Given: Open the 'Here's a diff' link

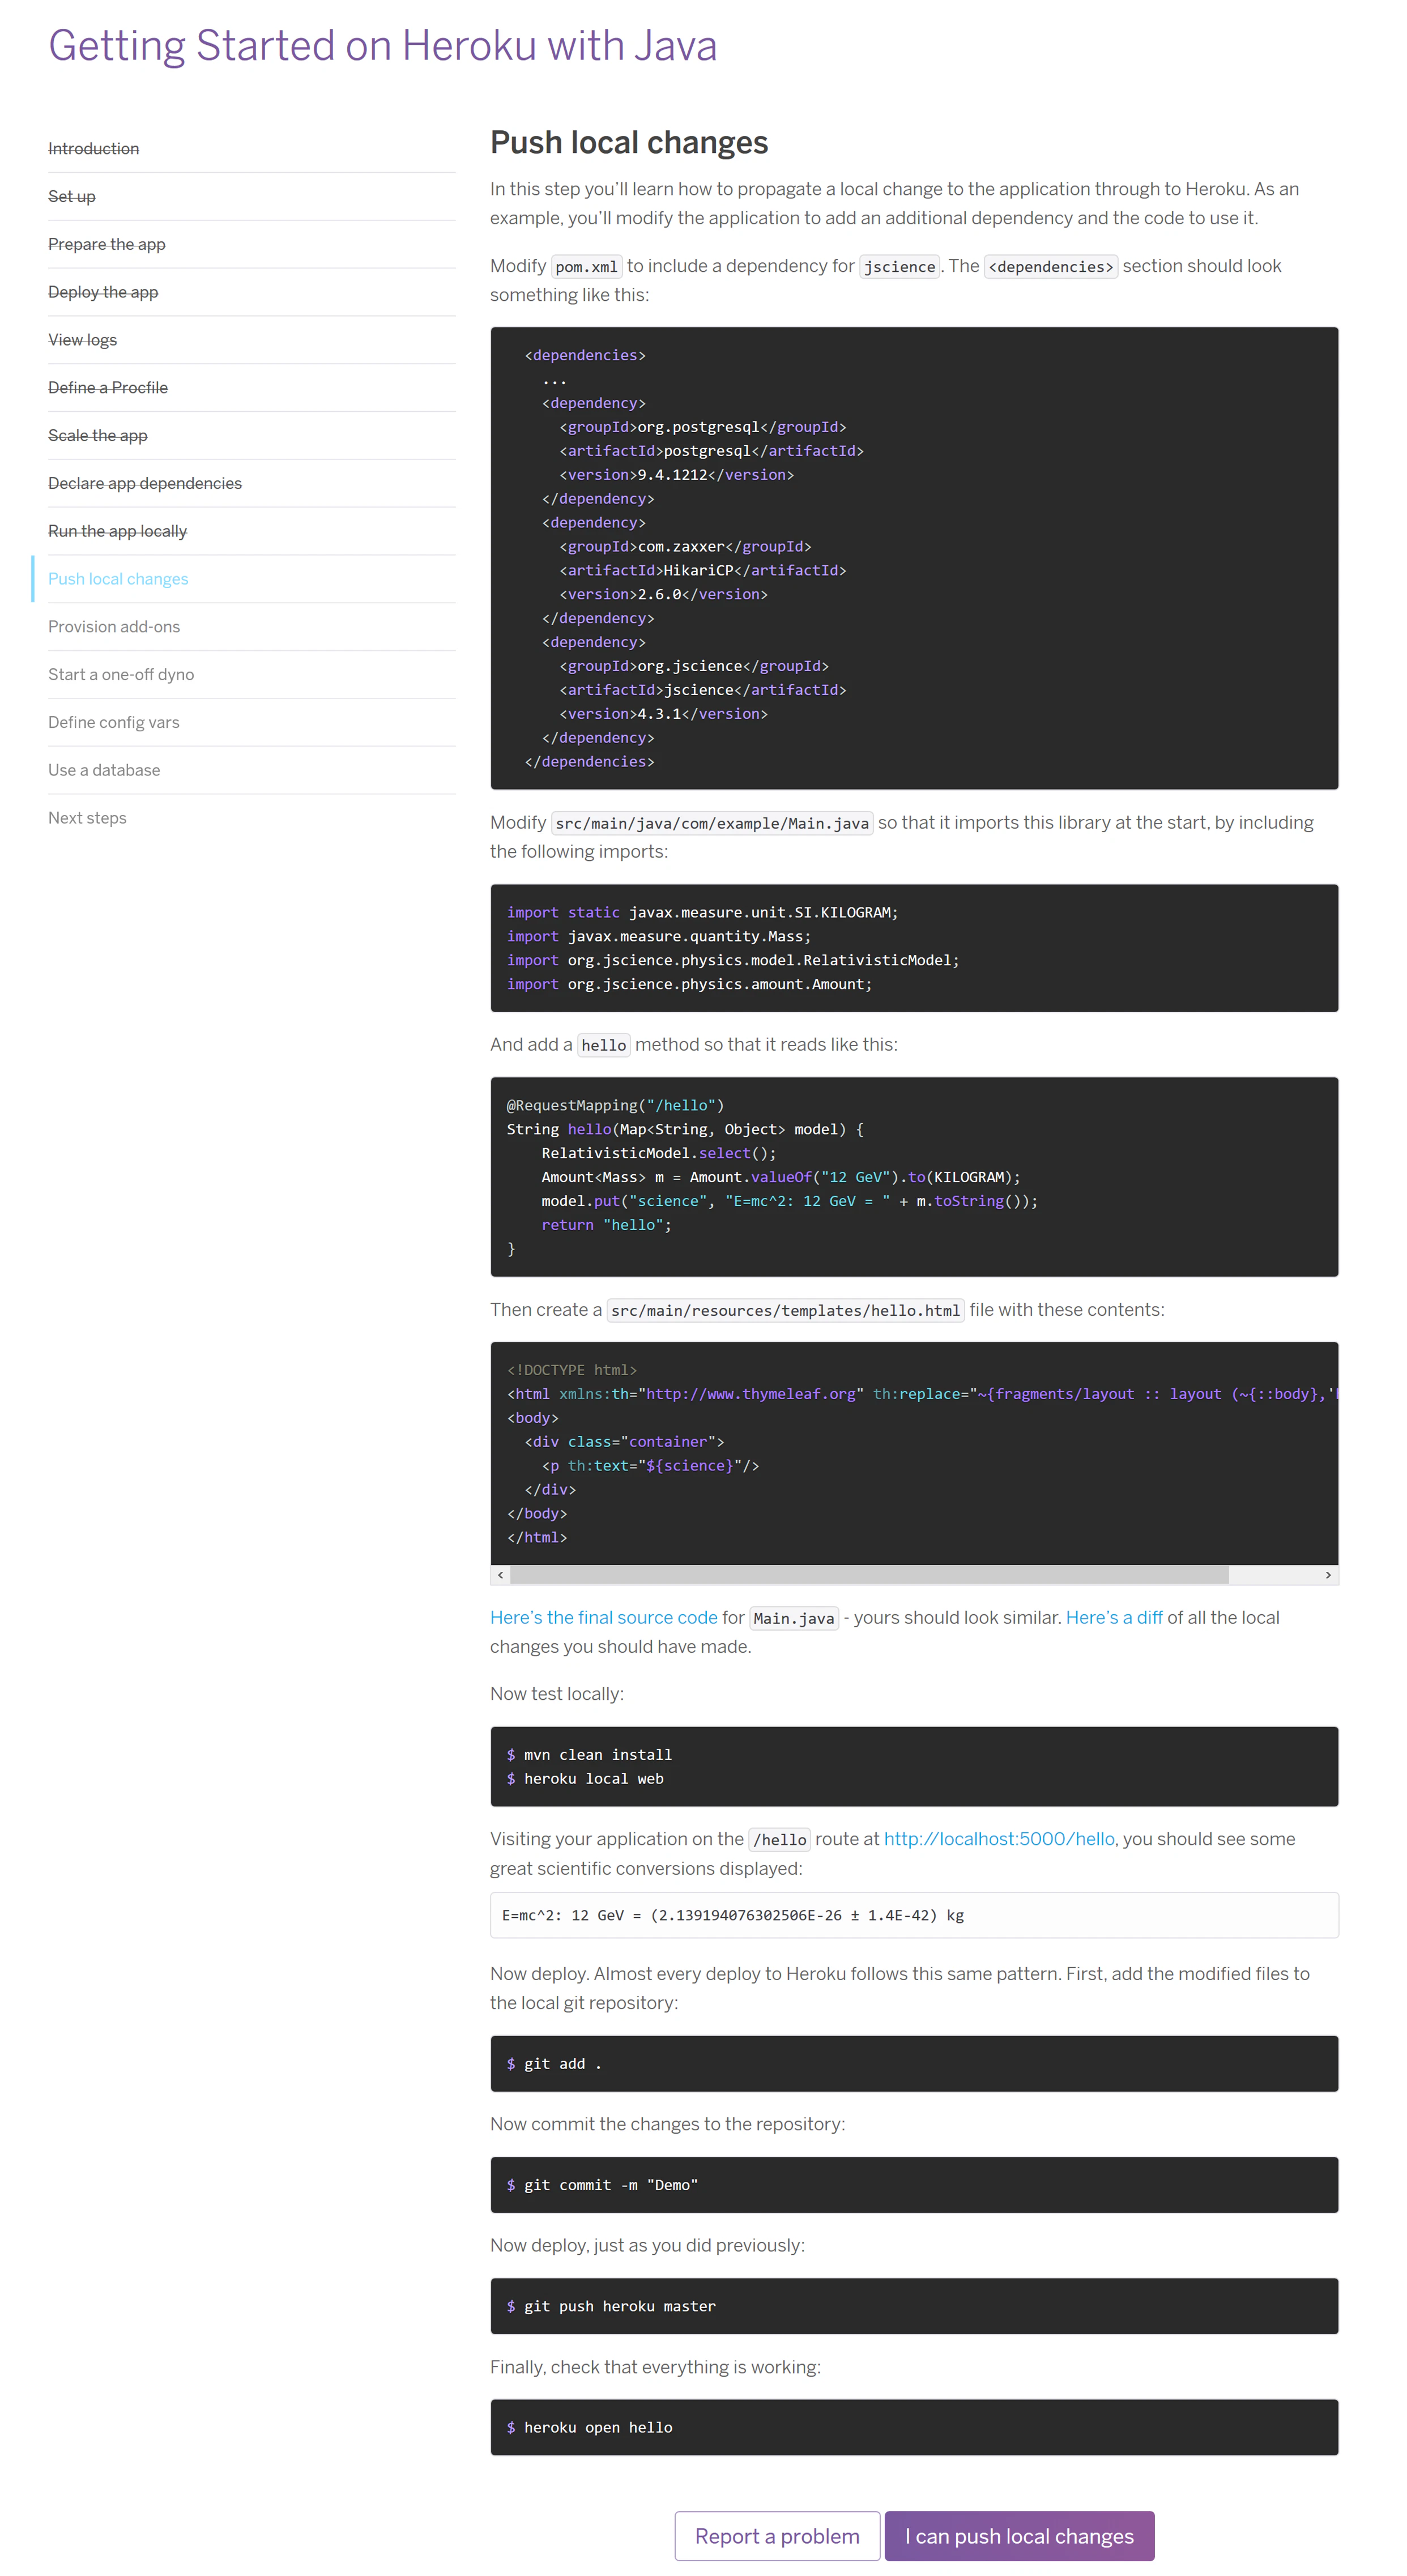Looking at the screenshot, I should [1114, 1618].
